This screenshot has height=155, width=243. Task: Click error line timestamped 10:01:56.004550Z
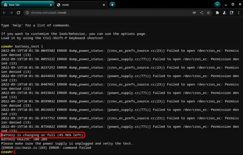[120, 53]
